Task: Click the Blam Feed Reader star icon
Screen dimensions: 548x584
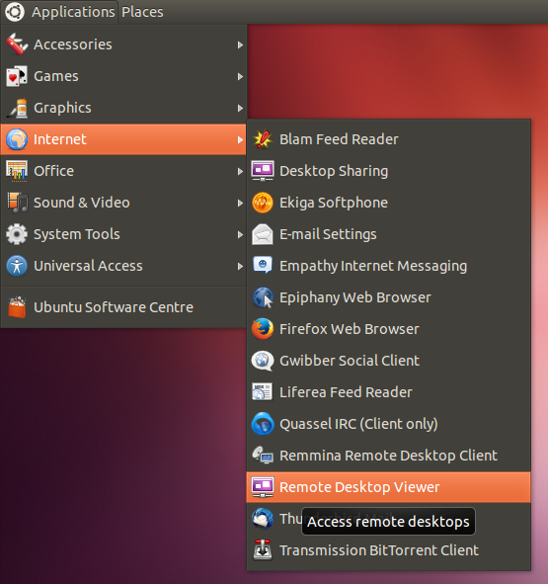Action: pos(263,139)
